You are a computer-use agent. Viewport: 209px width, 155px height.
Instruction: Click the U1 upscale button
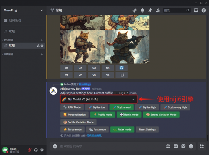66,68
